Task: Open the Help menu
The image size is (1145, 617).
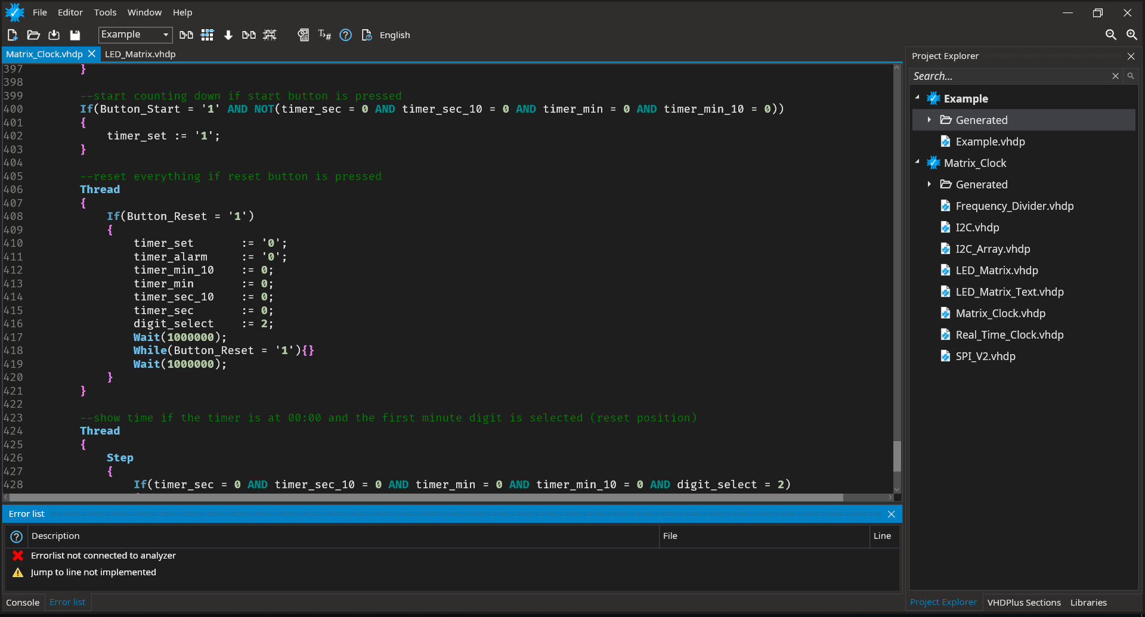Action: (x=182, y=13)
